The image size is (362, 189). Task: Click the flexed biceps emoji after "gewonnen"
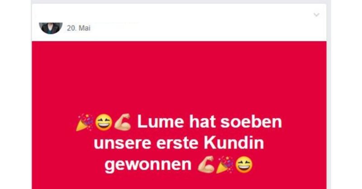click(x=206, y=164)
